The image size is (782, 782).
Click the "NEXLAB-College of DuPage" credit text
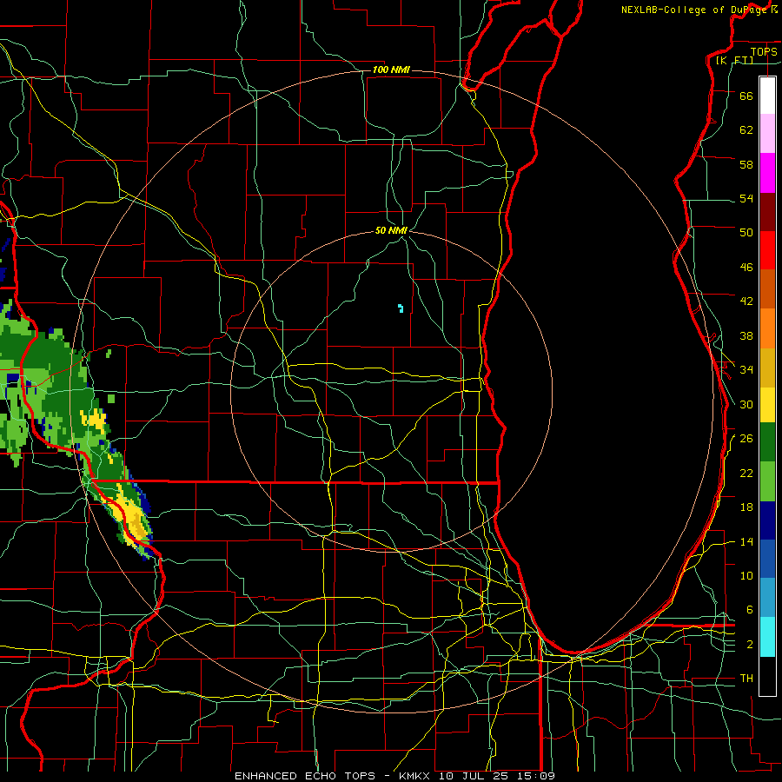pos(695,10)
